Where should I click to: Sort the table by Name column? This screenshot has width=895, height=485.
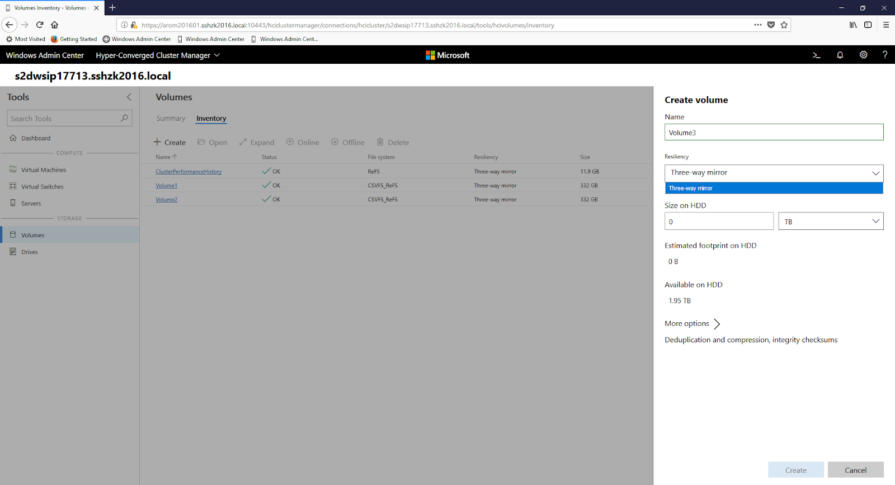(166, 157)
